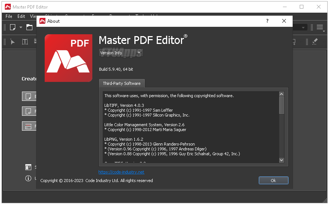Minimize the Master PDF Editor window
The width and height of the screenshot is (328, 204).
(285, 7)
